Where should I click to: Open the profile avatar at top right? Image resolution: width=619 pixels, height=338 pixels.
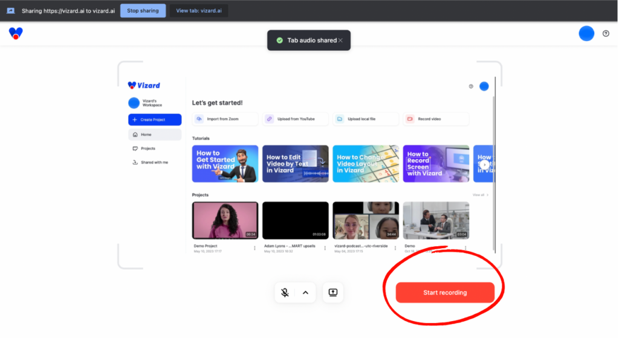tap(586, 33)
